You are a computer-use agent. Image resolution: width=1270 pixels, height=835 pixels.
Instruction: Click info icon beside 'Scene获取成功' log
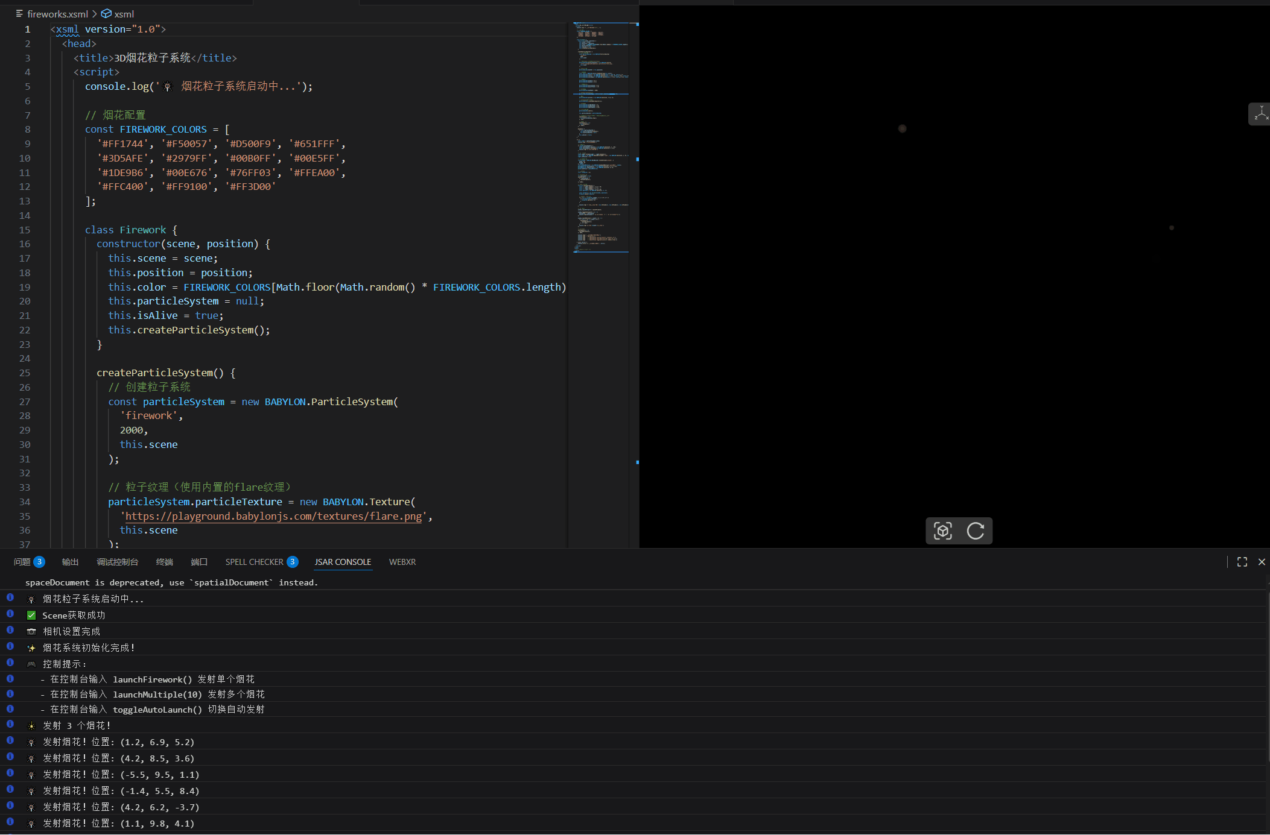point(10,614)
